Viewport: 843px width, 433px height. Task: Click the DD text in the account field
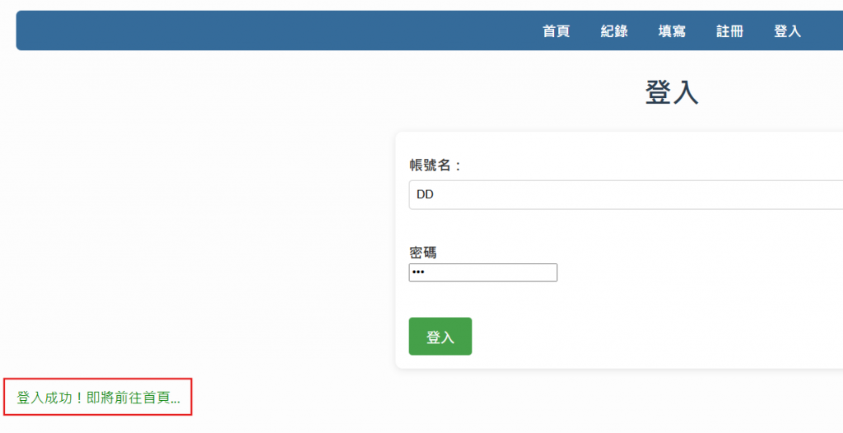click(425, 195)
